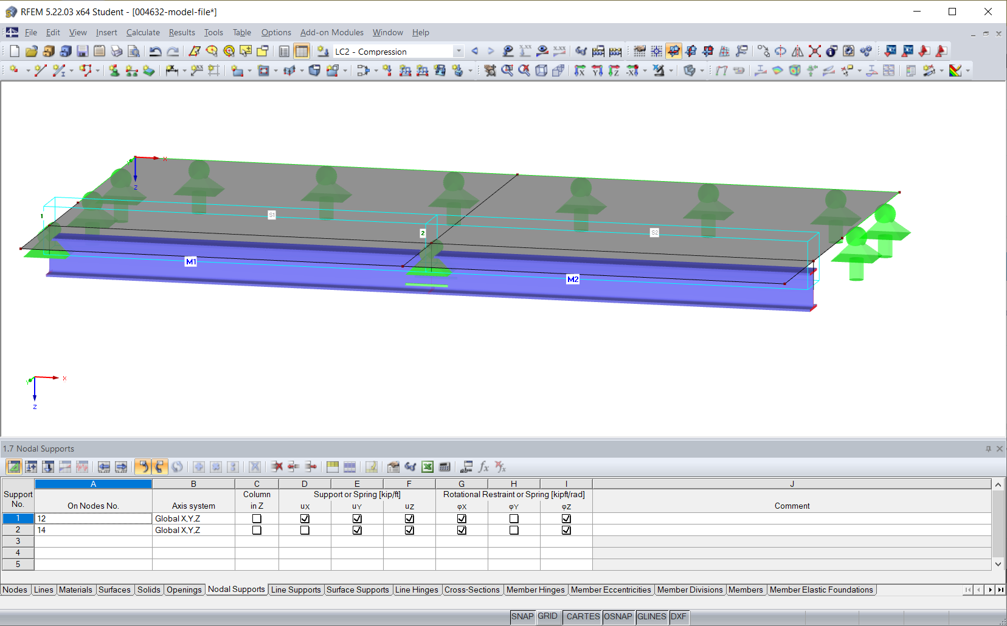Enable the φY rotational restraint for Support No. 1
This screenshot has width=1007, height=626.
coord(514,518)
